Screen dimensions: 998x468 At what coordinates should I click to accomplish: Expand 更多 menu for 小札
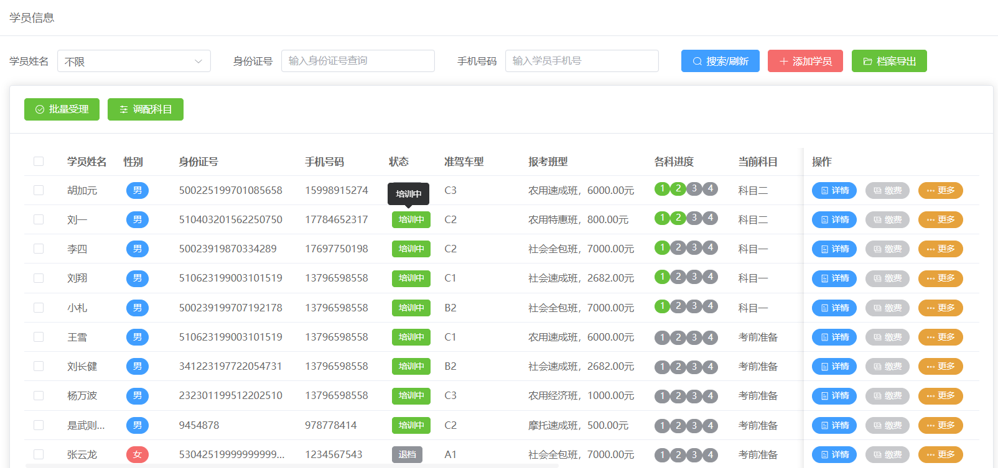pos(941,308)
